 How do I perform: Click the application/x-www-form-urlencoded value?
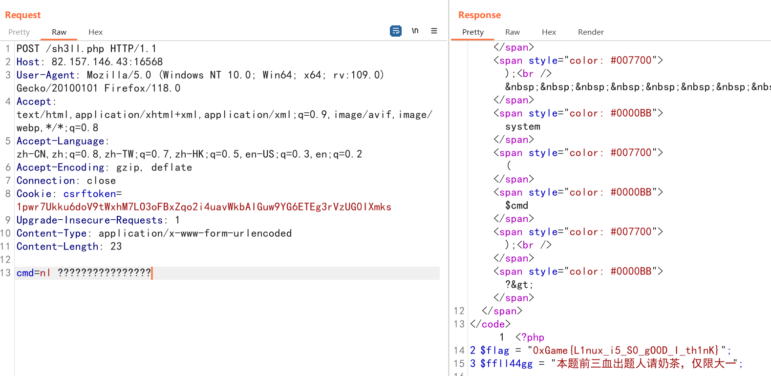coord(195,233)
